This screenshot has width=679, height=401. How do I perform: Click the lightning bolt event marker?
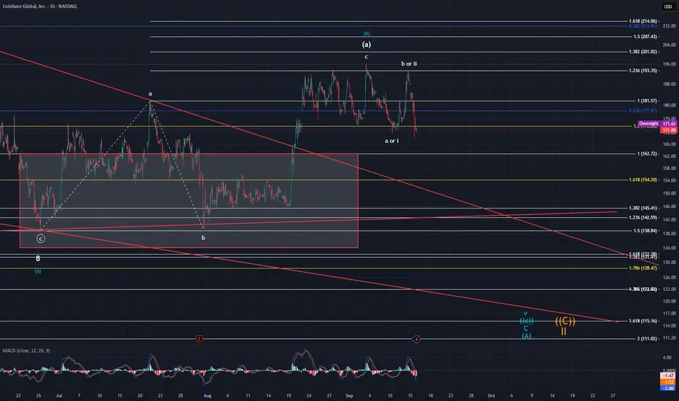point(416,339)
